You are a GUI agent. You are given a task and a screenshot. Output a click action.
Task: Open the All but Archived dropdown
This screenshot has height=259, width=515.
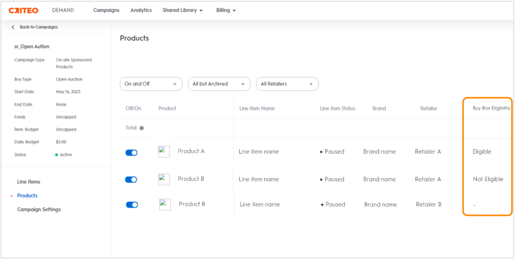[219, 84]
